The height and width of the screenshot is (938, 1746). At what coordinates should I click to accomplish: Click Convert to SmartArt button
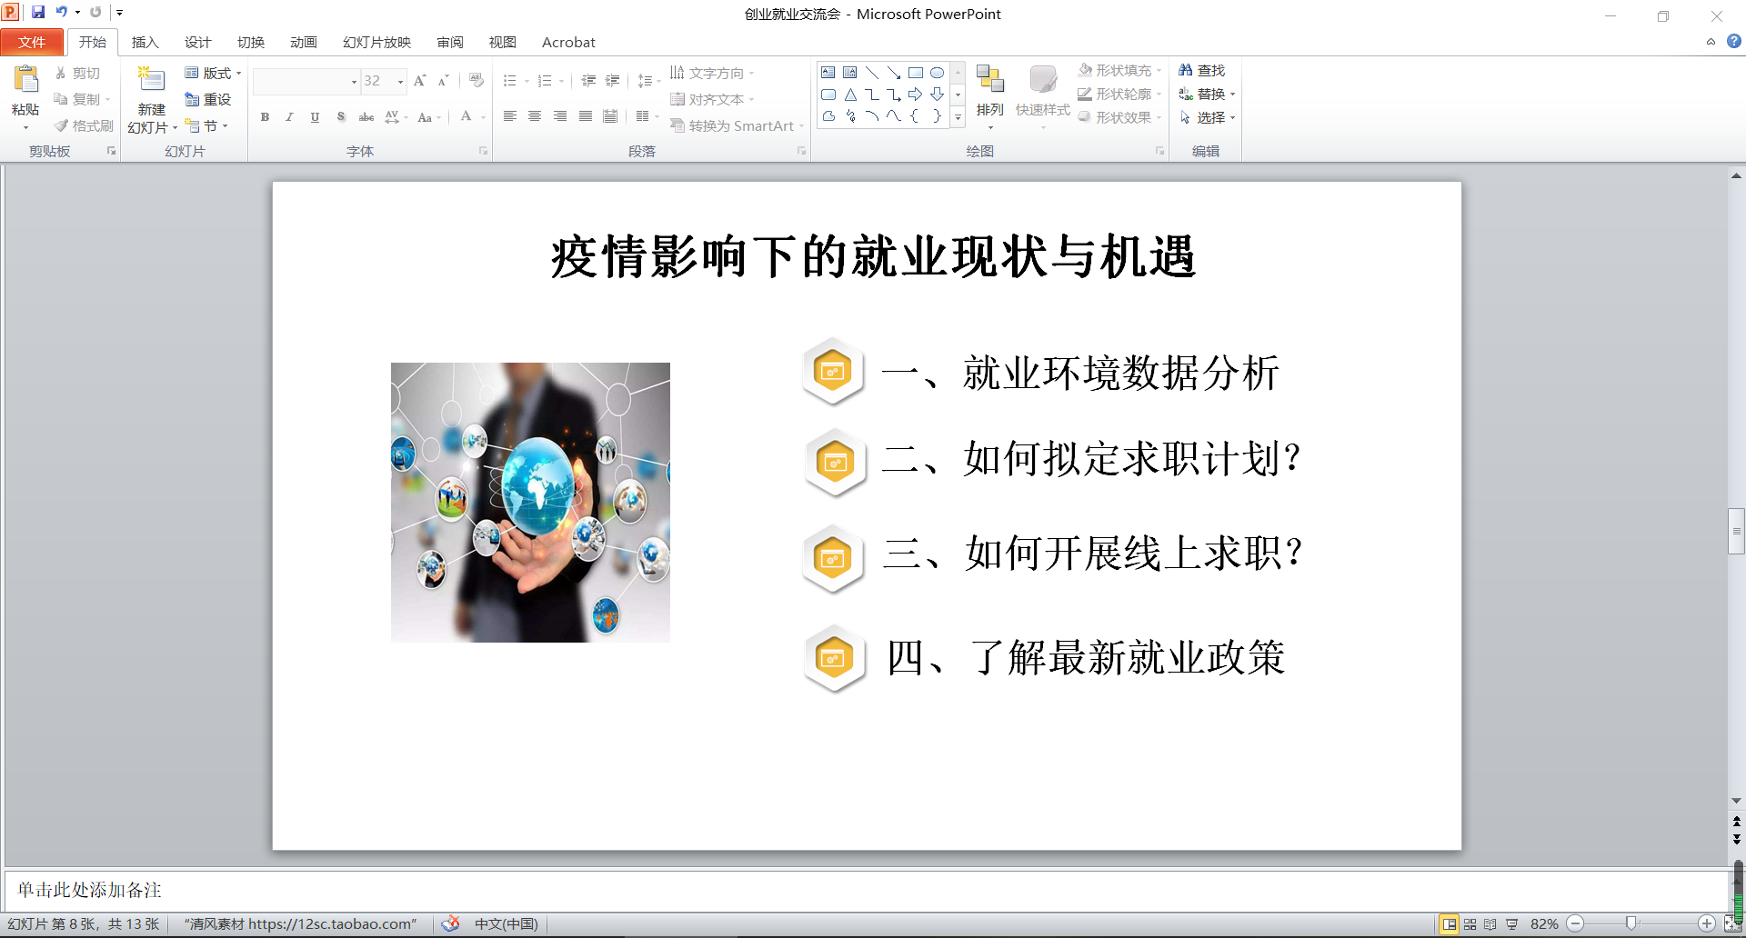[x=737, y=125]
